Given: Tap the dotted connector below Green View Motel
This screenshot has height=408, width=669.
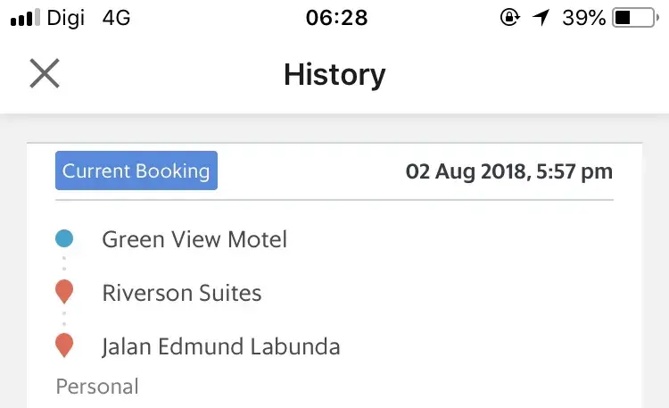Looking at the screenshot, I should click(x=64, y=264).
